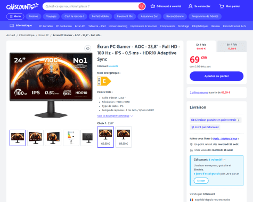Image resolution: width=253 pixels, height=202 pixels.
Task: Select the En 4 fois payment tab
Action: tap(232, 46)
